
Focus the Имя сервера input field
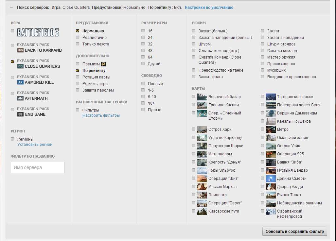tap(38, 167)
